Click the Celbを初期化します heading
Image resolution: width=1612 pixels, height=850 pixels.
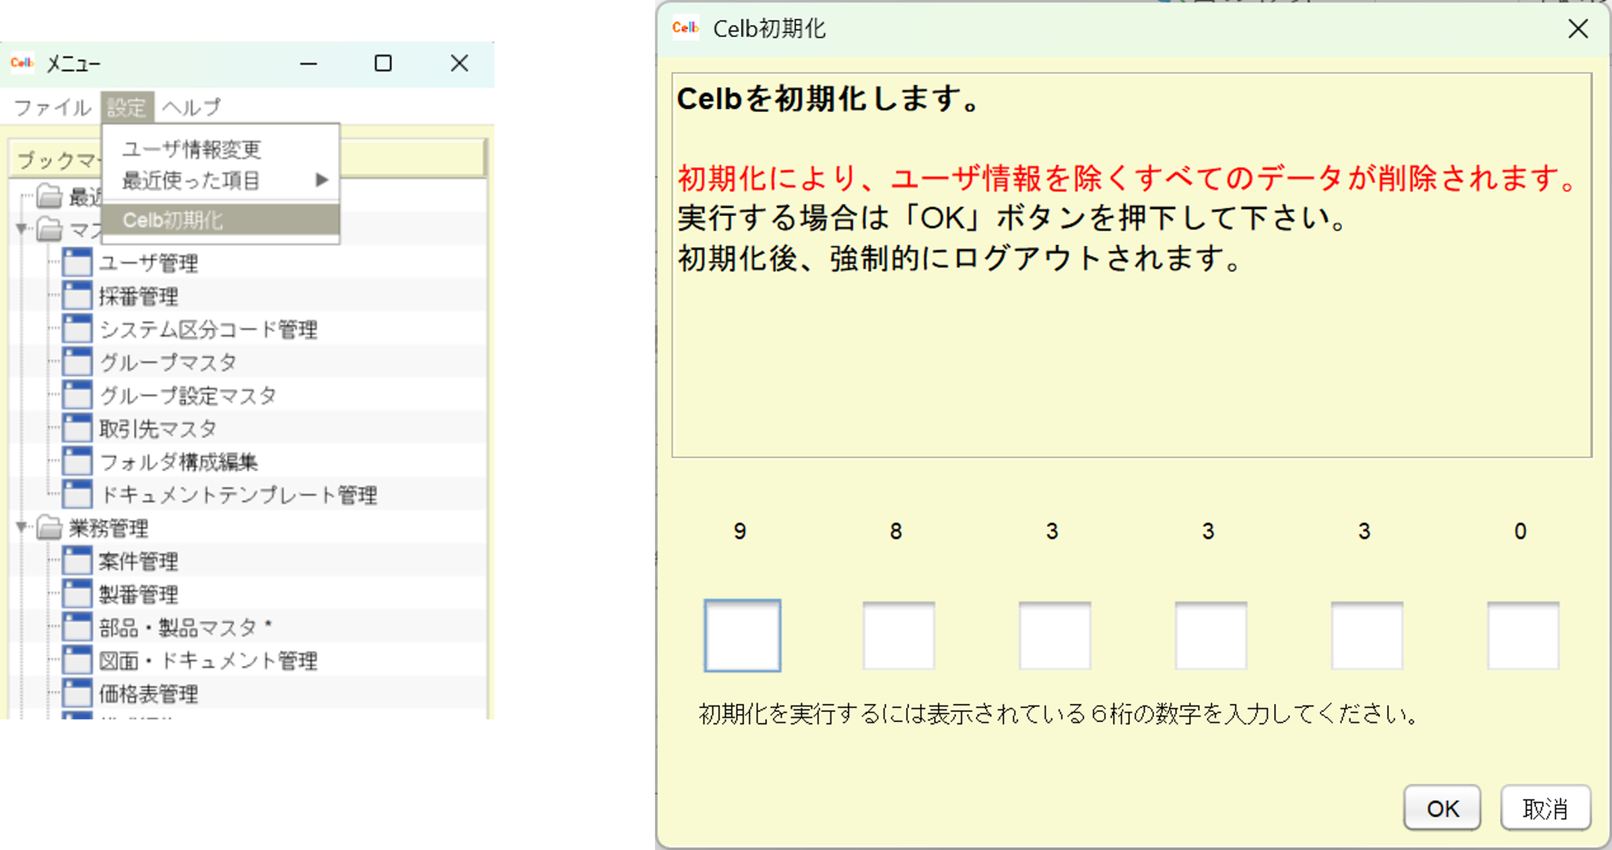[x=827, y=99]
